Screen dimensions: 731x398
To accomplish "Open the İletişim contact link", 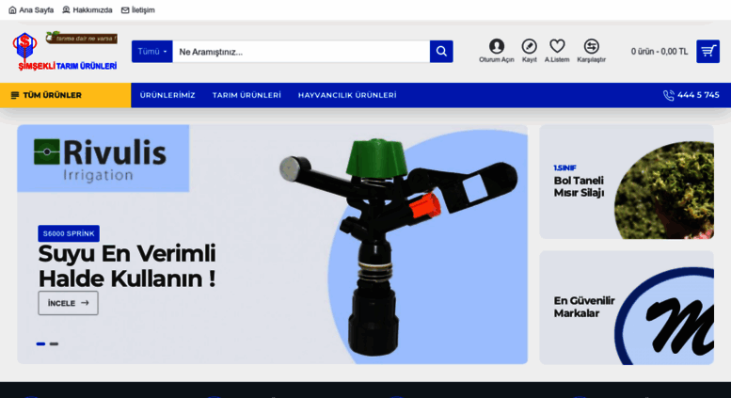I will (138, 9).
